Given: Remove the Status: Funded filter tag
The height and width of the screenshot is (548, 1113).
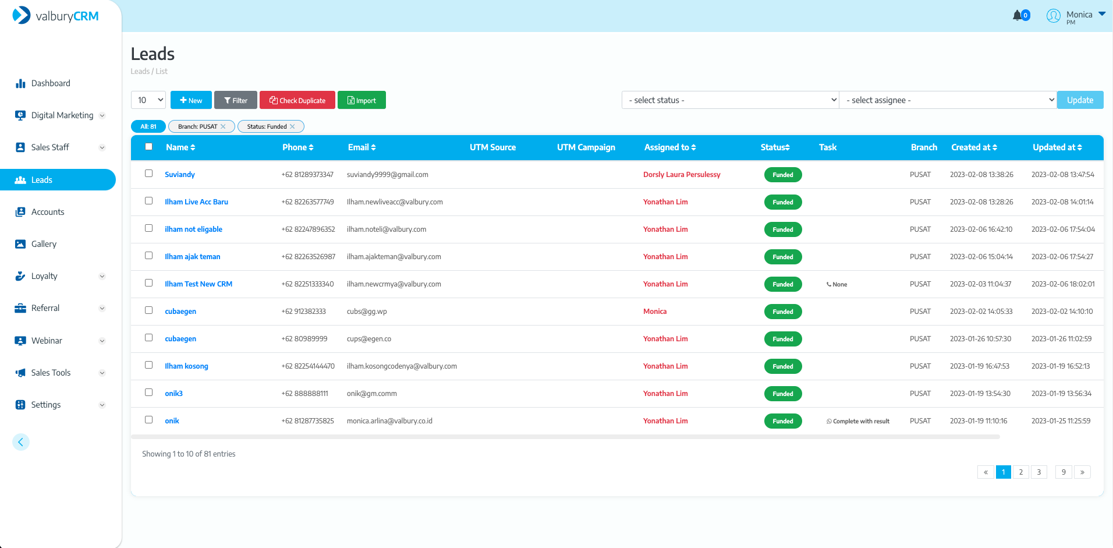Looking at the screenshot, I should click(292, 126).
